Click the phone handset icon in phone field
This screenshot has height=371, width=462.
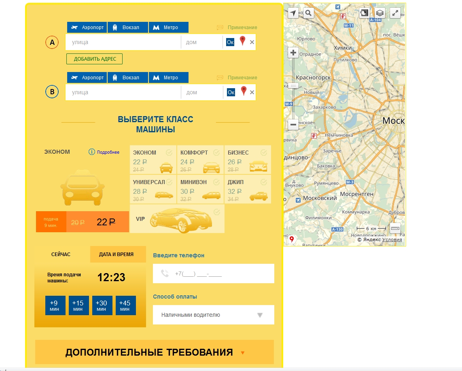click(165, 273)
